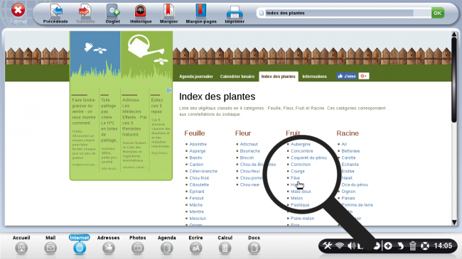Open the Céleri-branche link
The image size is (462, 259).
(203, 171)
